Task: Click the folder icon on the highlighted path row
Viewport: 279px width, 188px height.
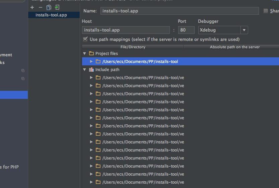Action: 98,62
